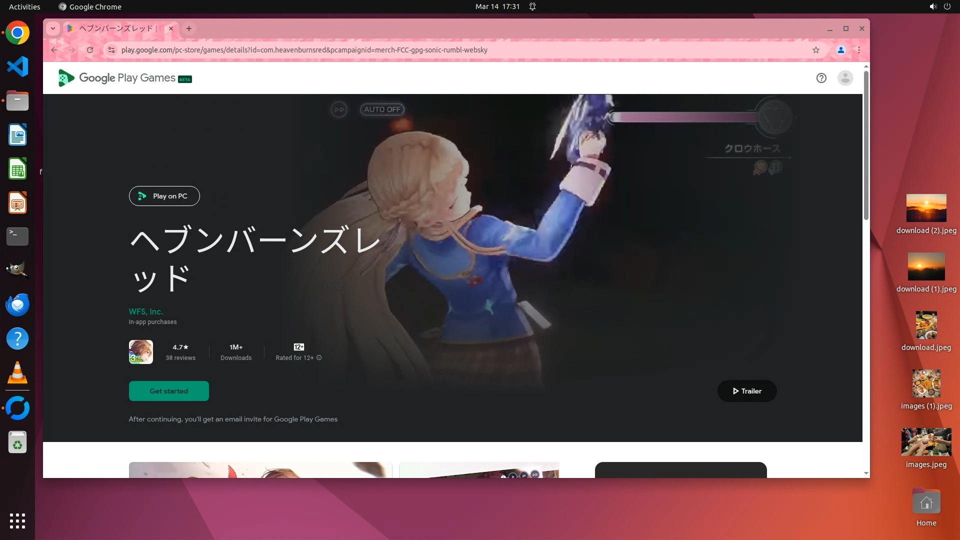Click the rating info icon next to Rated for 12+
This screenshot has height=540, width=960.
tap(319, 358)
